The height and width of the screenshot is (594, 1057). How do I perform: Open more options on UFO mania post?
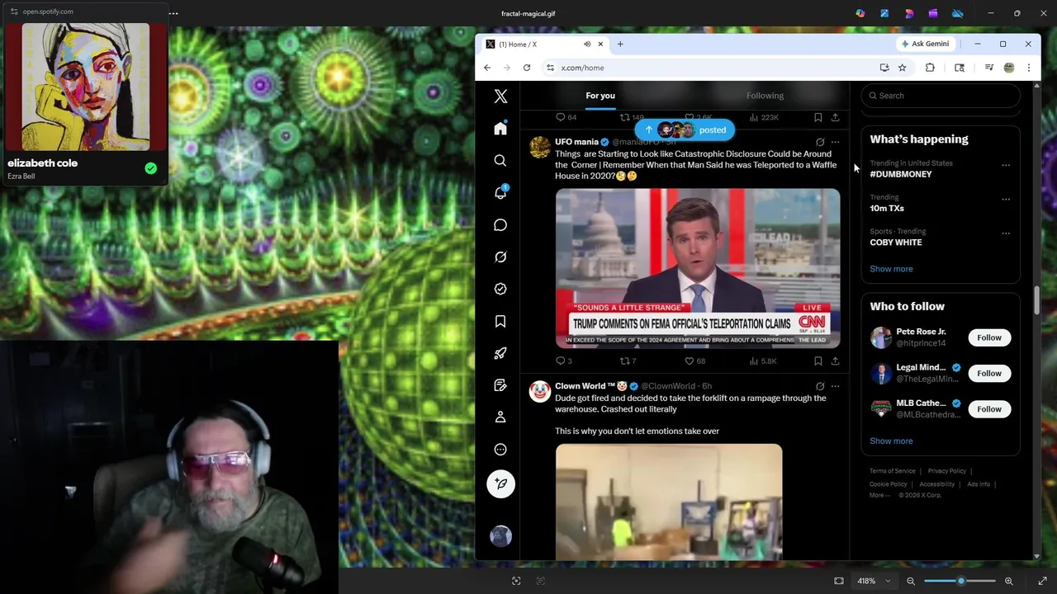coord(835,142)
